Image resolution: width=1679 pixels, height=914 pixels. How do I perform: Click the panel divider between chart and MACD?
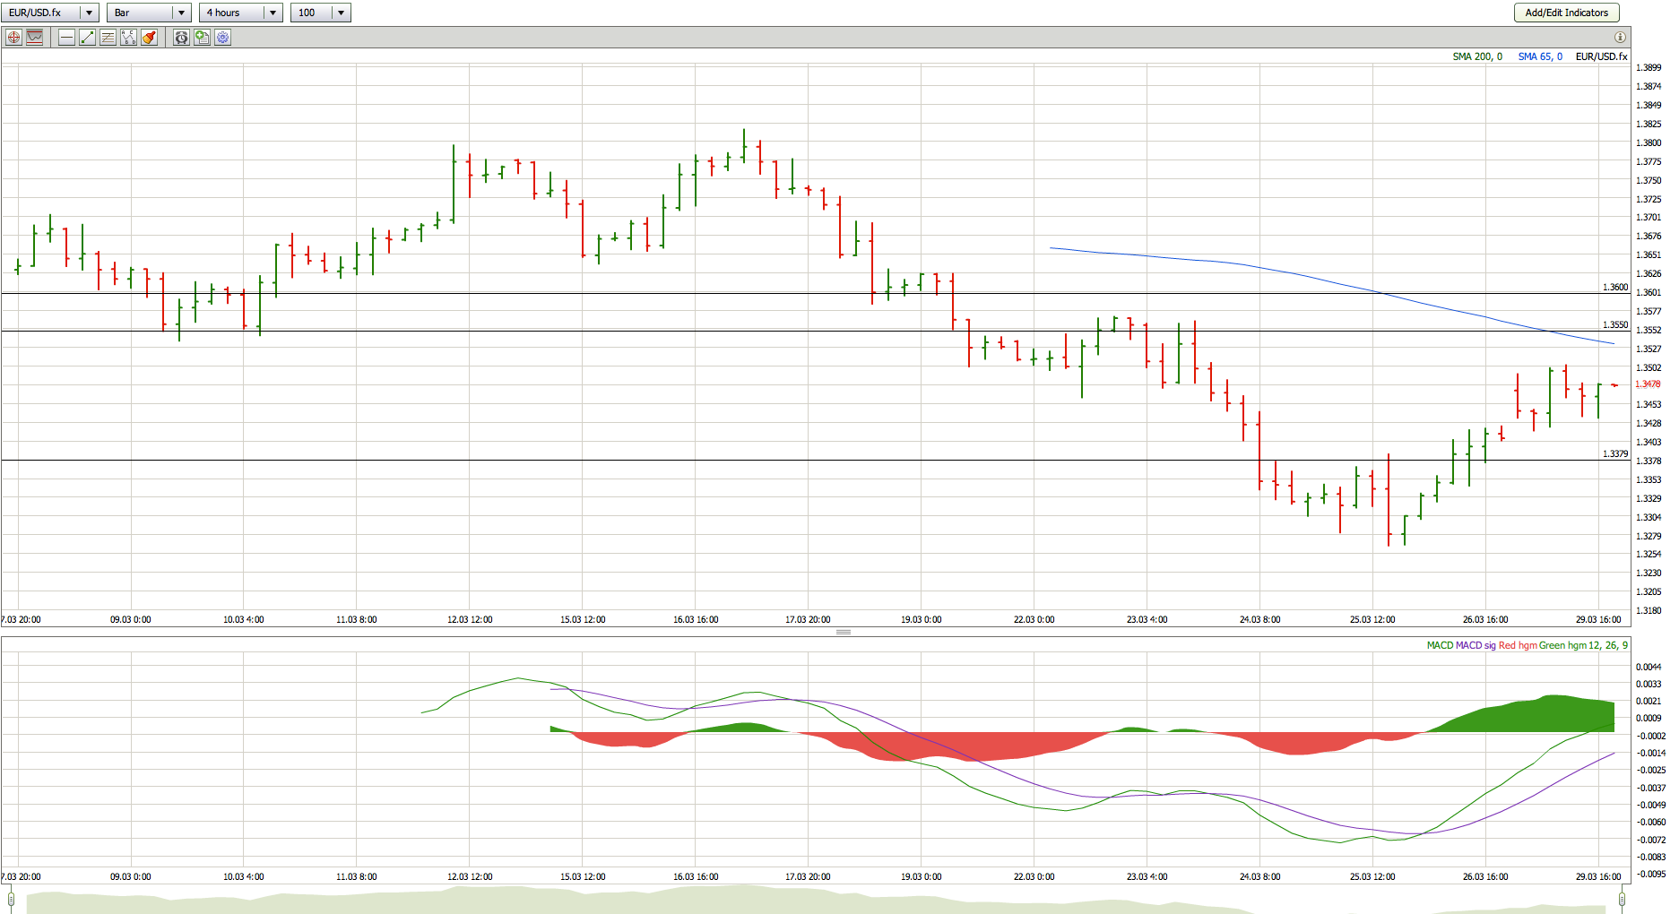[843, 633]
